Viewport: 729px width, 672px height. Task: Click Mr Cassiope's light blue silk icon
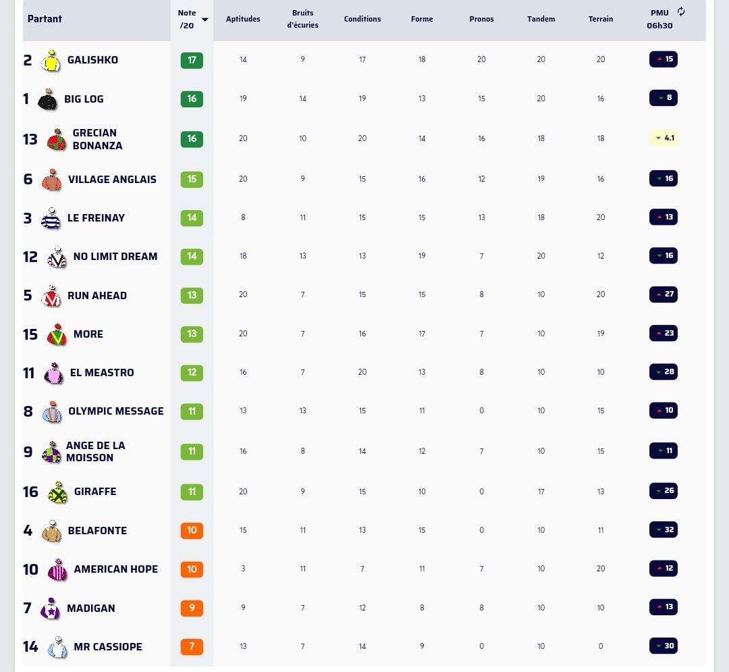(57, 647)
